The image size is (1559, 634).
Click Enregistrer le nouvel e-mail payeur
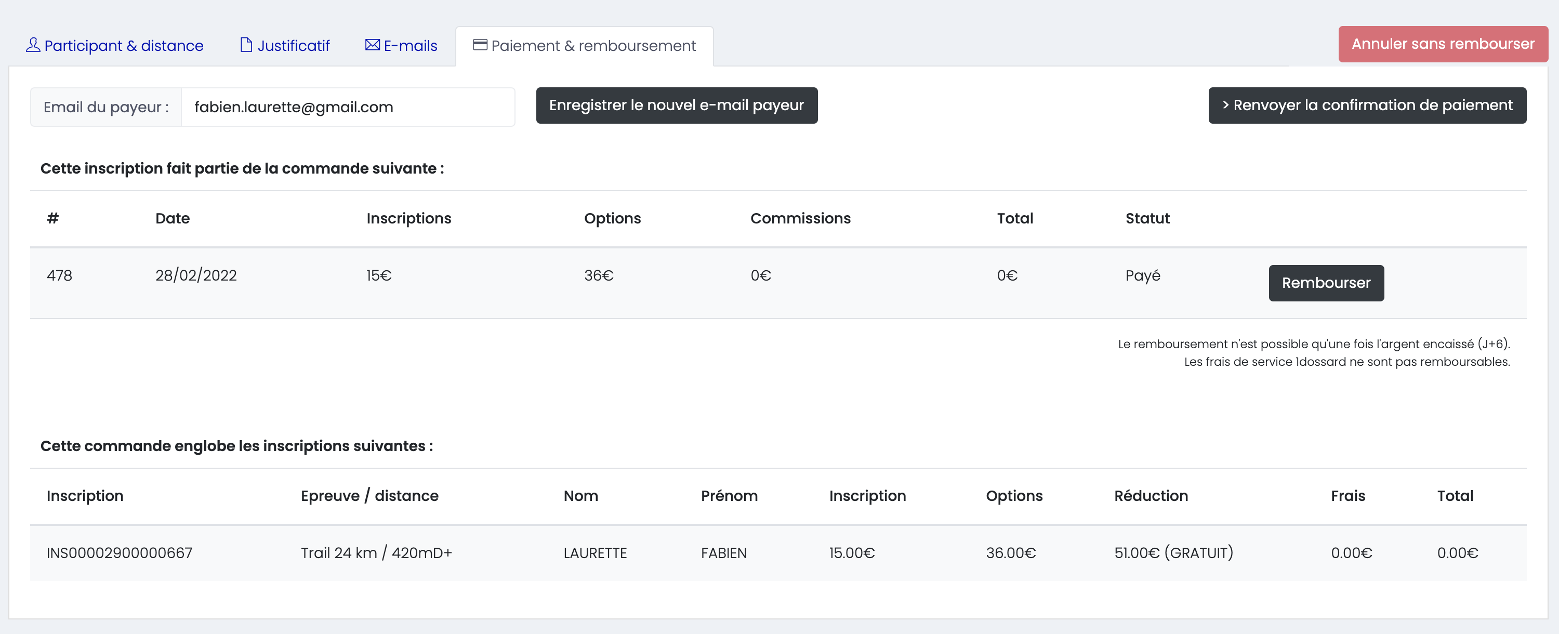[x=676, y=105]
